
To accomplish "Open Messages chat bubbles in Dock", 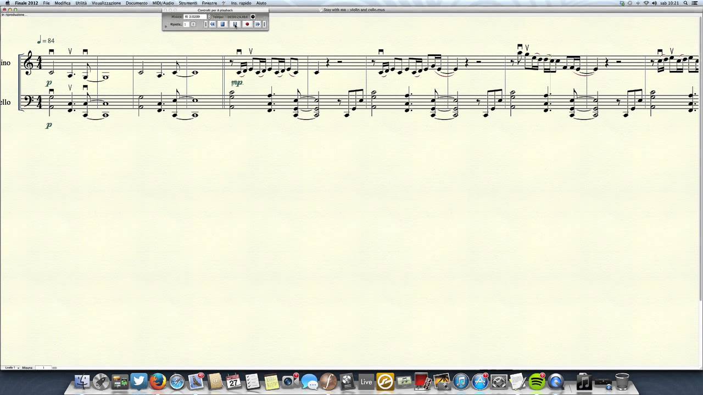I will [x=309, y=382].
